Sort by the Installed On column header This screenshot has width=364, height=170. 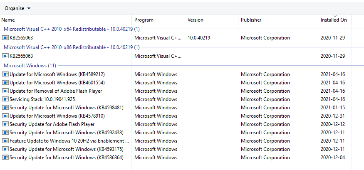[334, 20]
